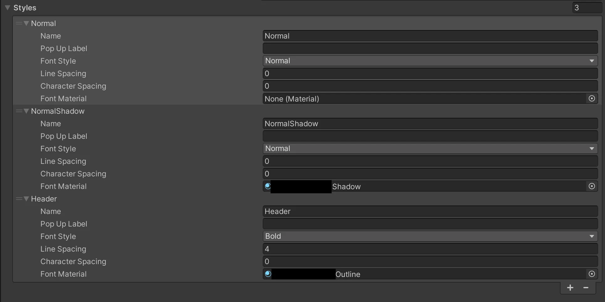
Task: Collapse the Styles list foldout
Action: coord(8,8)
